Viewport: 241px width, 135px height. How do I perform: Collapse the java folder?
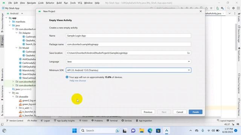coord(10,25)
